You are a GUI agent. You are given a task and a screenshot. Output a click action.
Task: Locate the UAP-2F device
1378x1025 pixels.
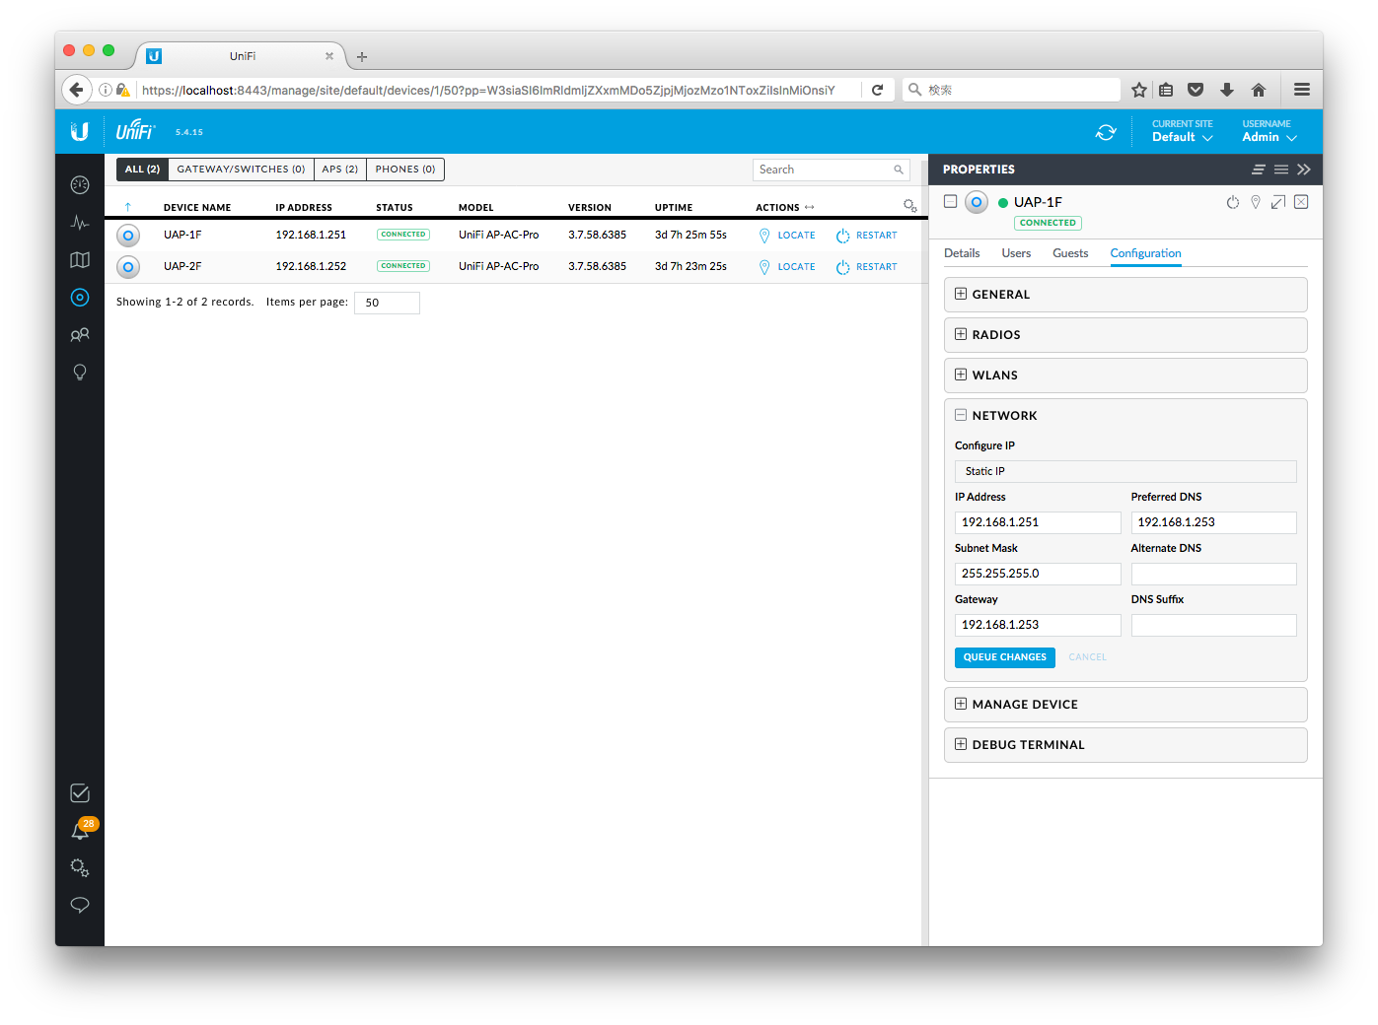pyautogui.click(x=787, y=267)
